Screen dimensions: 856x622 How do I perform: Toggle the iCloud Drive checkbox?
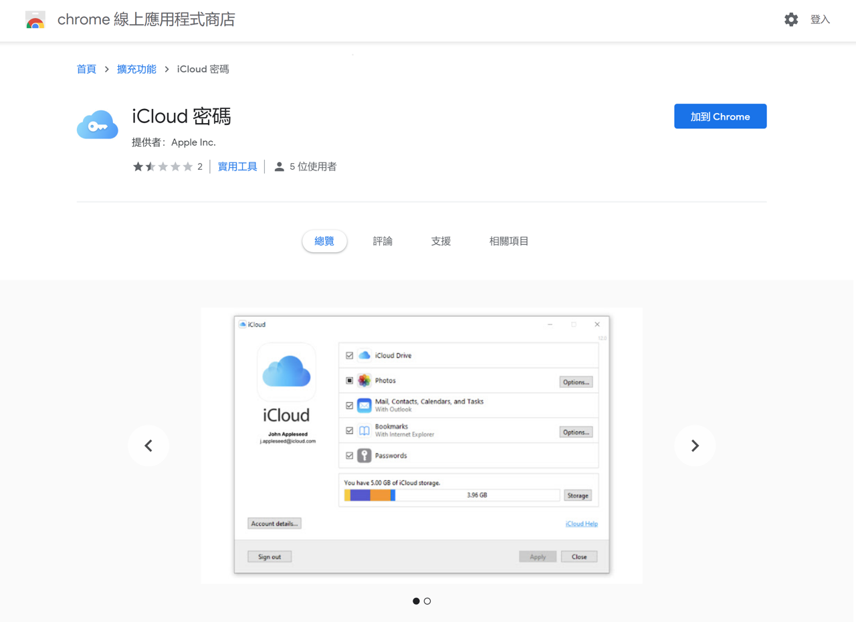pyautogui.click(x=349, y=356)
